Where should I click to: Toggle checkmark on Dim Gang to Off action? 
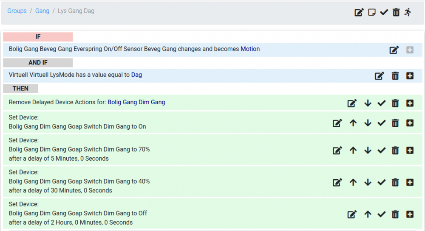(x=382, y=214)
